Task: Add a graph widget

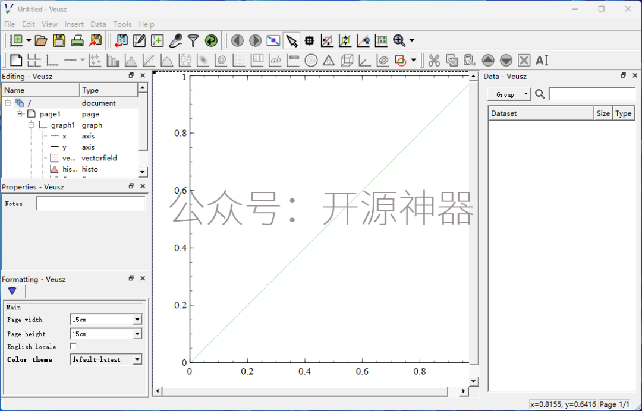Action: (52, 61)
